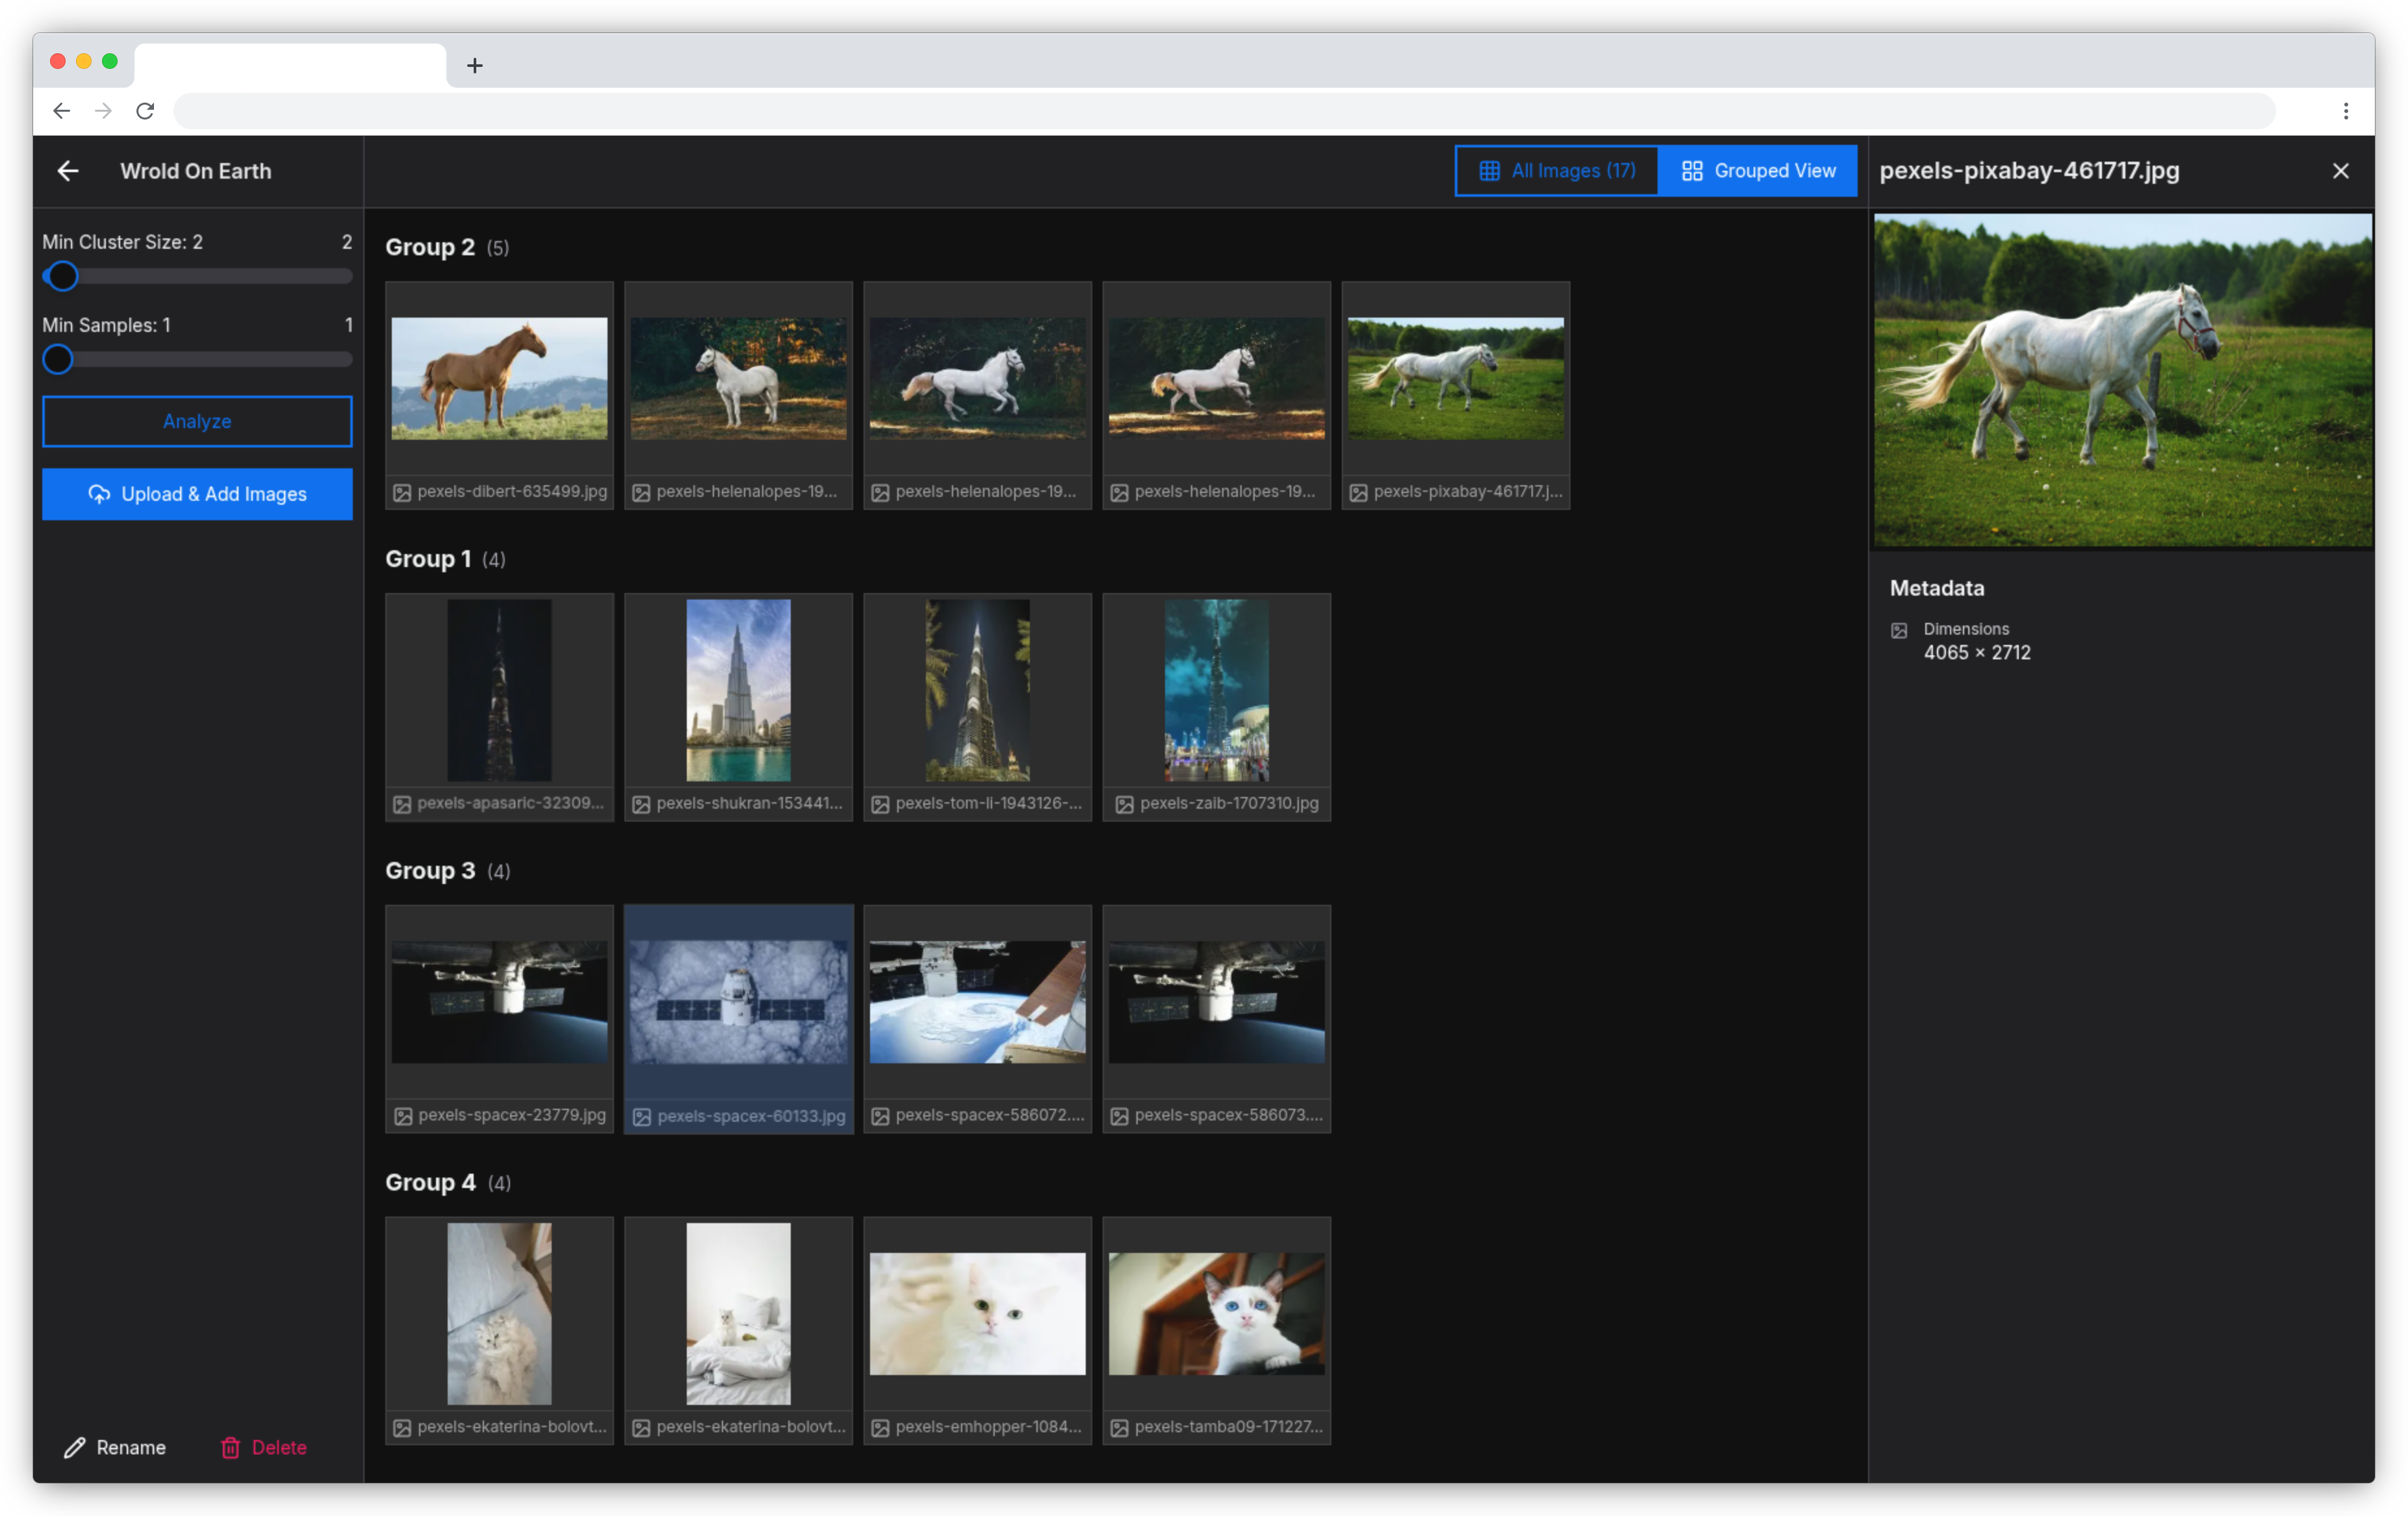The image size is (2408, 1516).
Task: Select the pexels-tamba09 cat thumbnail in Group 4
Action: (1216, 1314)
